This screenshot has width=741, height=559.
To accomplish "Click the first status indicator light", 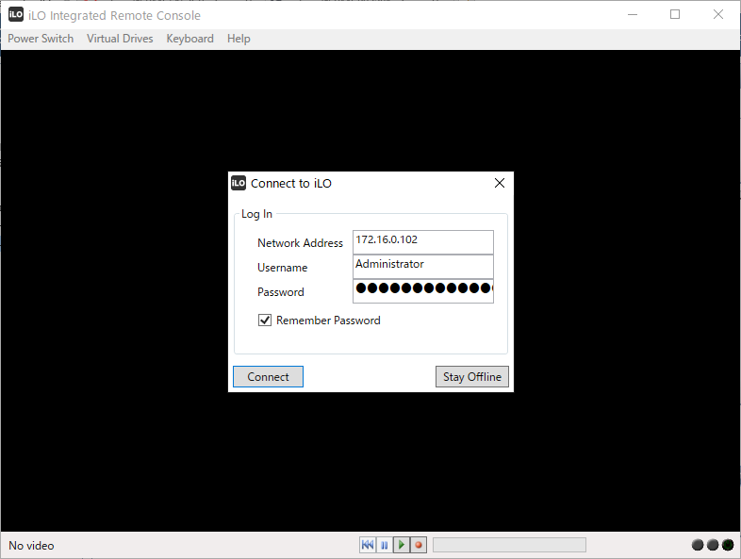I will [698, 545].
